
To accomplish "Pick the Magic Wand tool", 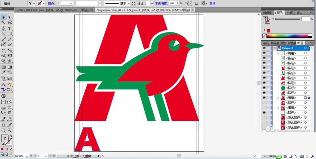I will [x=3, y=22].
